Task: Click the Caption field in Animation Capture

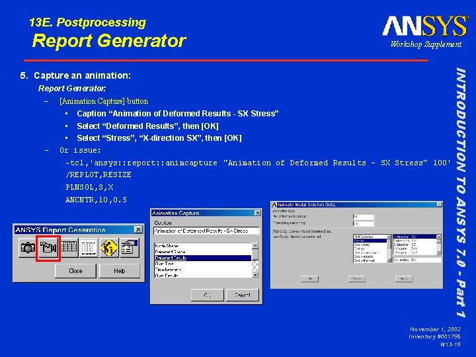Action: tap(206, 231)
